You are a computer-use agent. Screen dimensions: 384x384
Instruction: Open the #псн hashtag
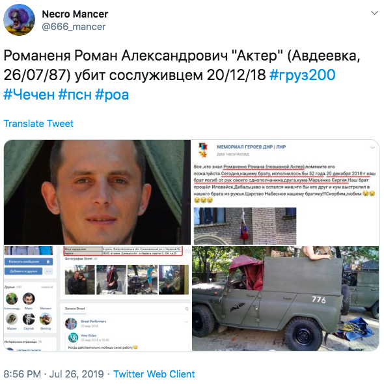[75, 94]
